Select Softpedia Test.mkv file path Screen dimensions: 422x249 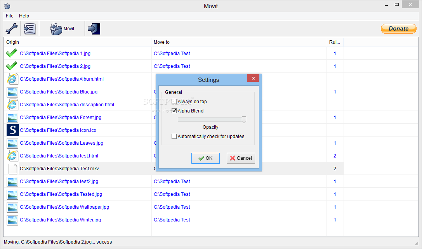59,169
